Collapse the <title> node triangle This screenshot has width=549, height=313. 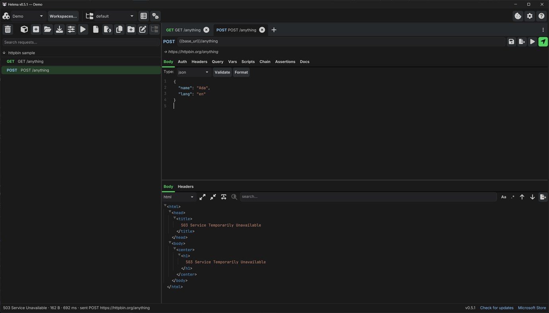point(175,218)
